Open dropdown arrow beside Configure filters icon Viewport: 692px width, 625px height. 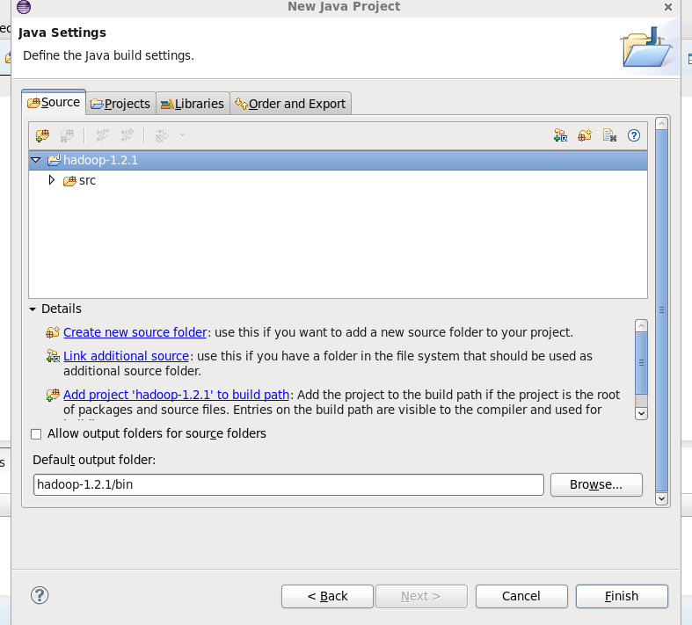(182, 135)
